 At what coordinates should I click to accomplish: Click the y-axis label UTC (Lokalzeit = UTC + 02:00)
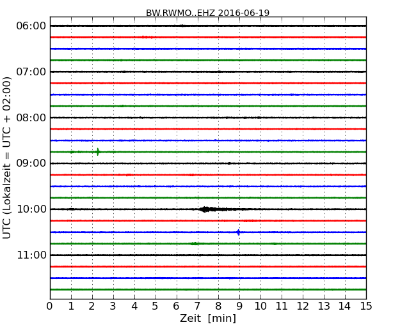(x=7, y=158)
